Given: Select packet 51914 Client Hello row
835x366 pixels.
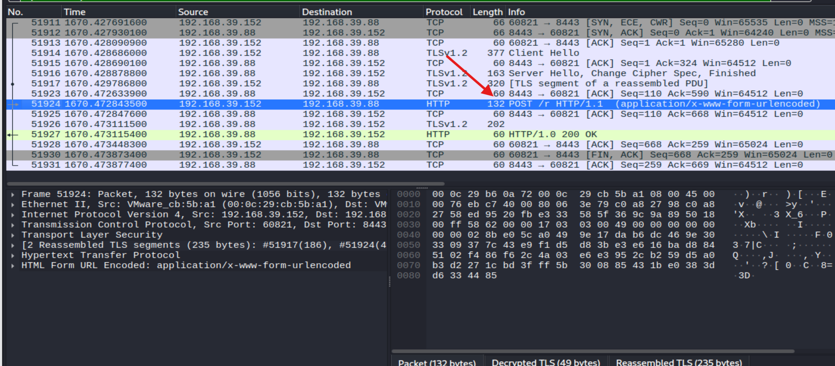Looking at the screenshot, I should click(x=420, y=53).
